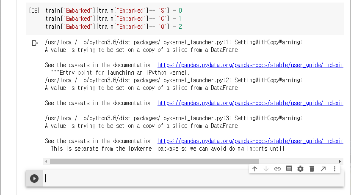
Task: Copy link to cell using chain icon
Action: point(277,169)
